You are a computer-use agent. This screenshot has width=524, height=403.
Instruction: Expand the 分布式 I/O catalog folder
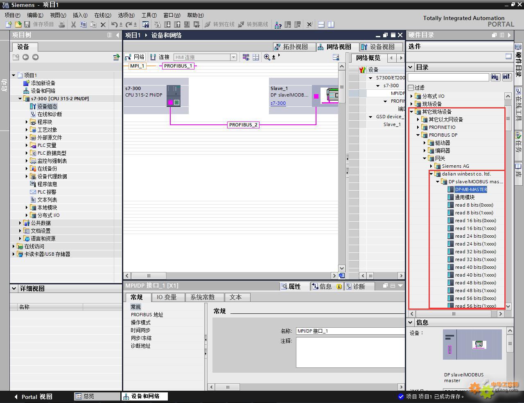pos(412,96)
